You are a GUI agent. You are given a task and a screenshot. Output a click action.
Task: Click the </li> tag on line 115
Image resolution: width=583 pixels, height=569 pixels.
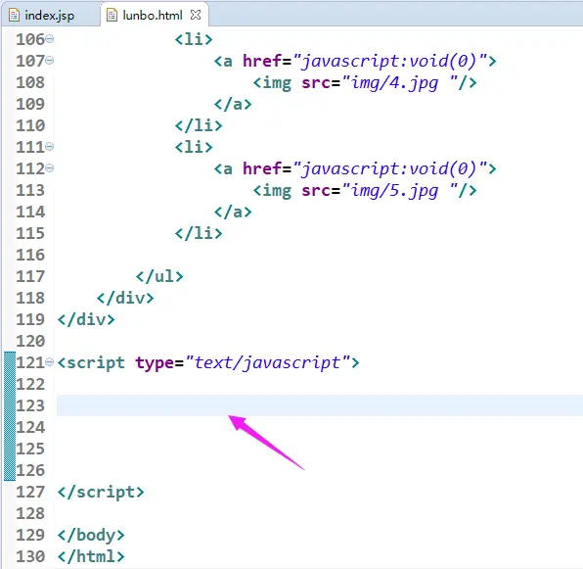199,233
